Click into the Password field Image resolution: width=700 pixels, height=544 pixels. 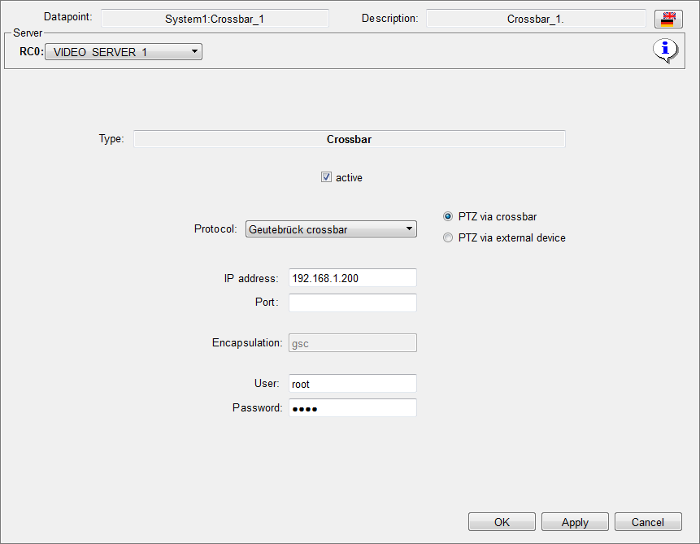pos(352,408)
